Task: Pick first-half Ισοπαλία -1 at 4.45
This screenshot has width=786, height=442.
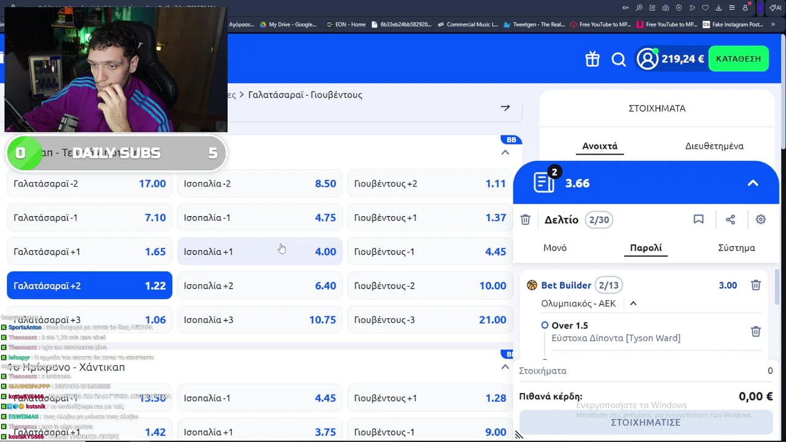Action: coord(260,398)
